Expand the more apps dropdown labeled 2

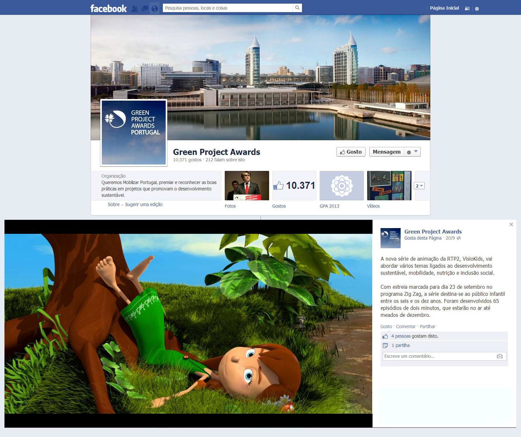pos(419,186)
